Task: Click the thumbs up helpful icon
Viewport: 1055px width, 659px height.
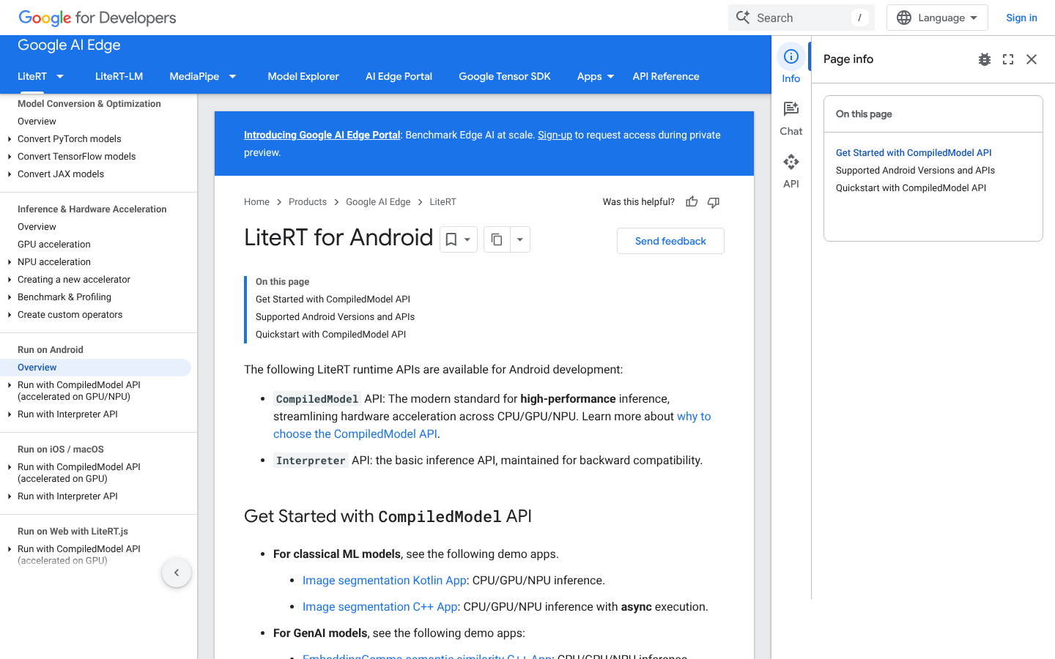Action: [692, 202]
